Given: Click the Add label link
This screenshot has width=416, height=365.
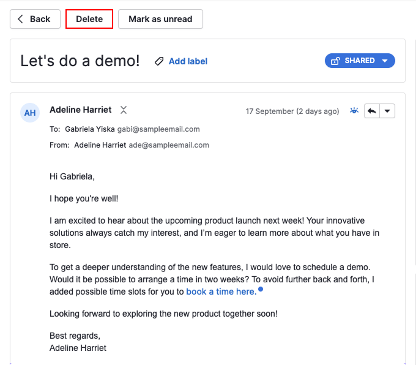Looking at the screenshot, I should click(x=188, y=61).
